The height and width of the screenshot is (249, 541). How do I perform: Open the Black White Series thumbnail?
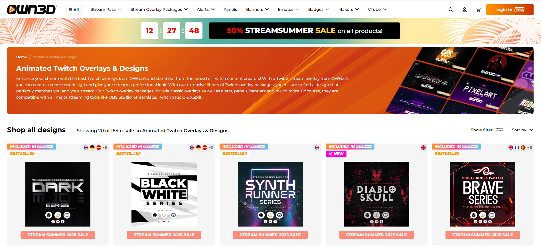tap(164, 194)
